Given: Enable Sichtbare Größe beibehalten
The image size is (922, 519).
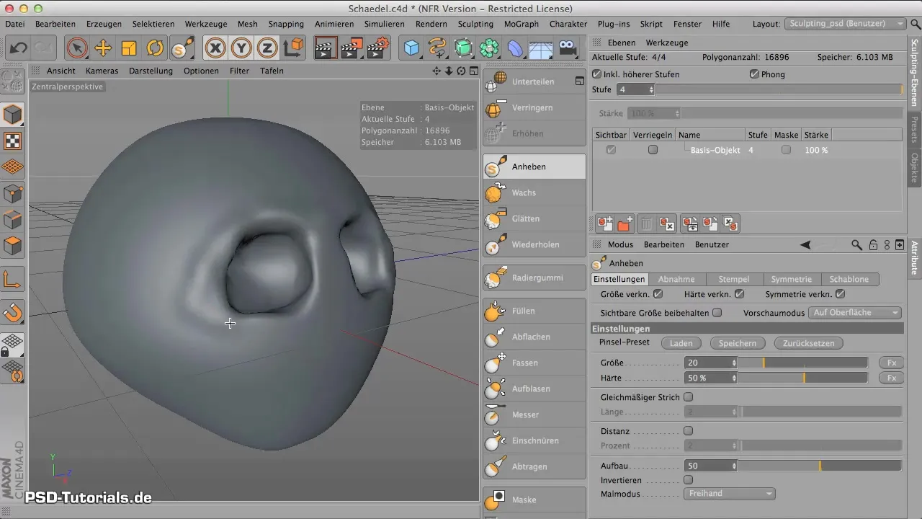Looking at the screenshot, I should 717,313.
